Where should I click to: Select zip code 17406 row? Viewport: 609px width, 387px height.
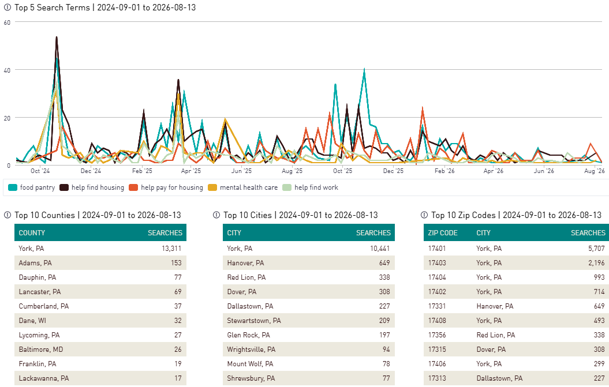[x=516, y=364]
